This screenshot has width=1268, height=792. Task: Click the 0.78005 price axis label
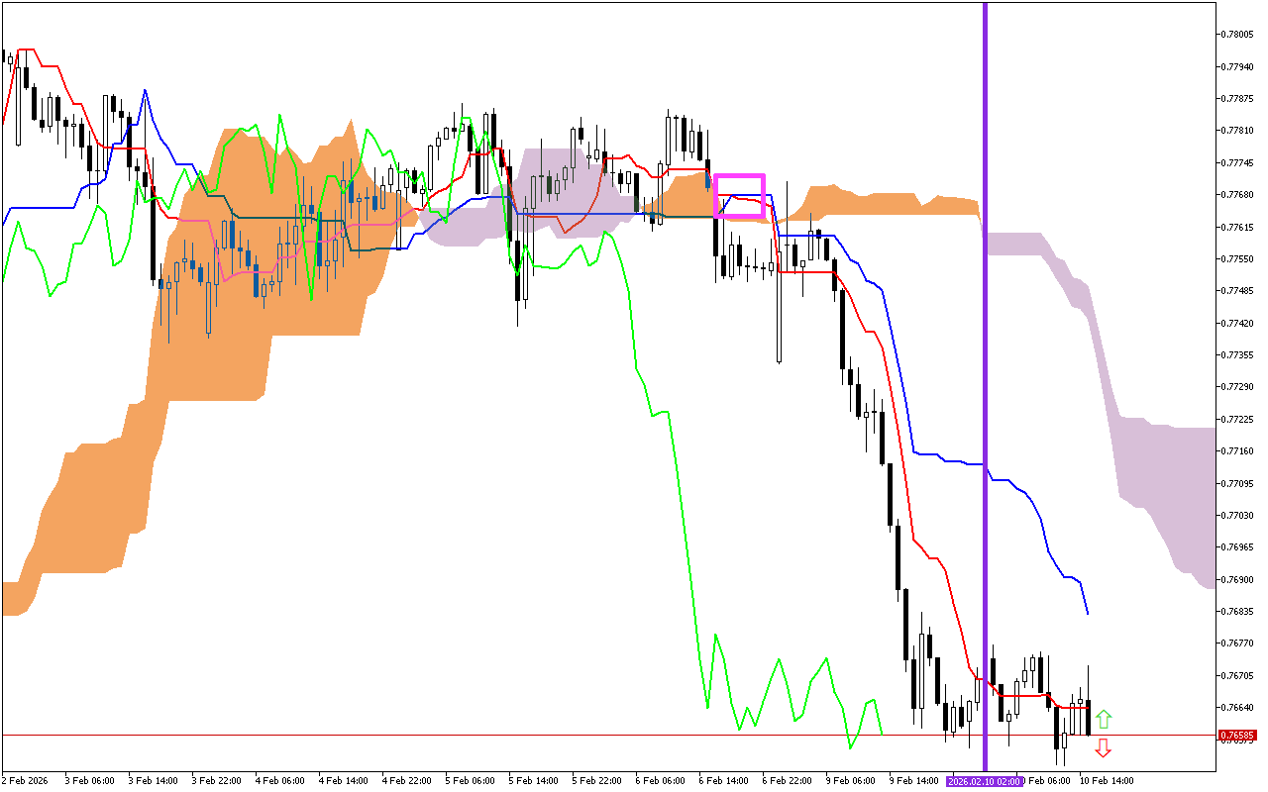click(x=1237, y=35)
